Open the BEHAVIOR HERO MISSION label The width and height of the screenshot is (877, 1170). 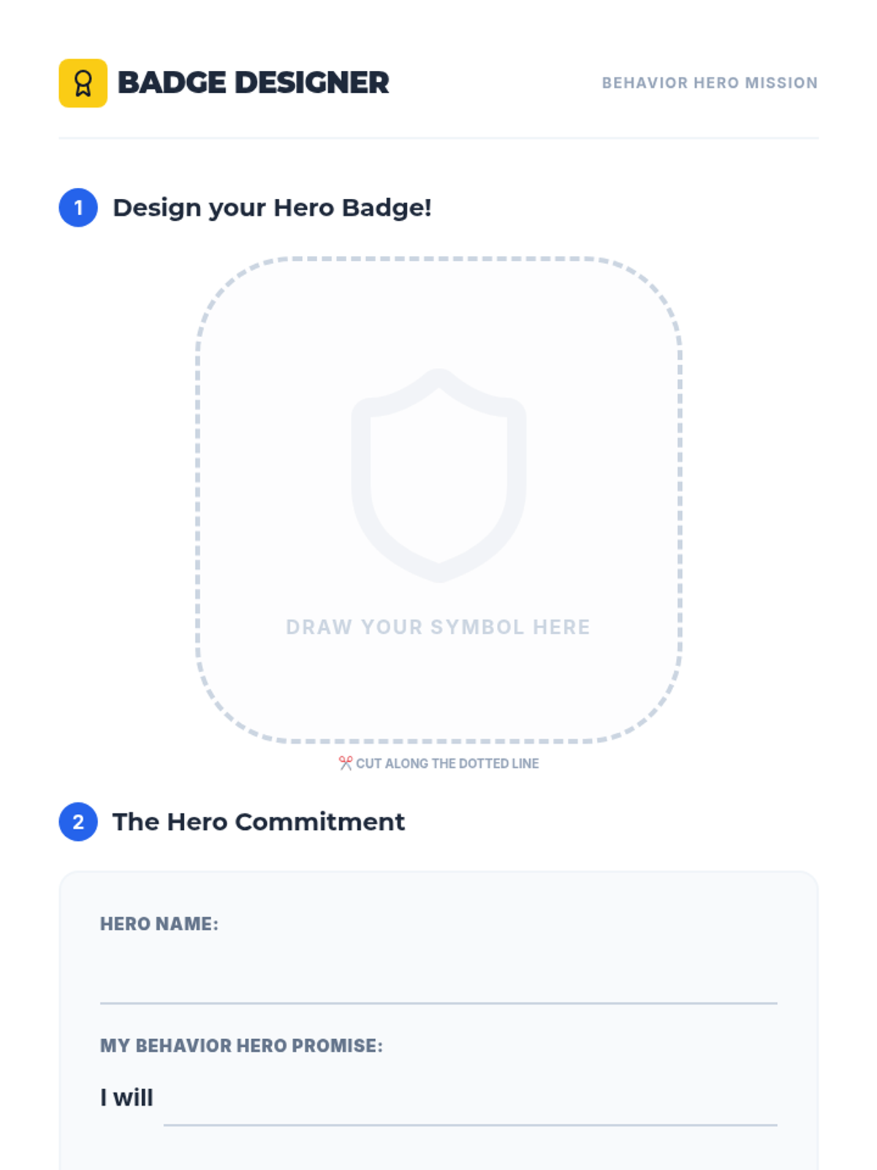(x=710, y=83)
